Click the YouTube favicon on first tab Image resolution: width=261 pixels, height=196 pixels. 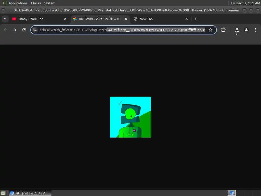tap(14, 19)
